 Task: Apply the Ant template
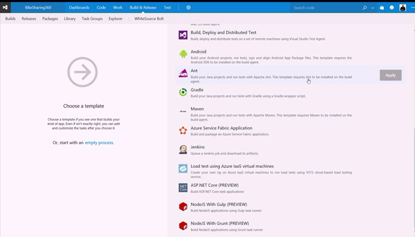(390, 75)
